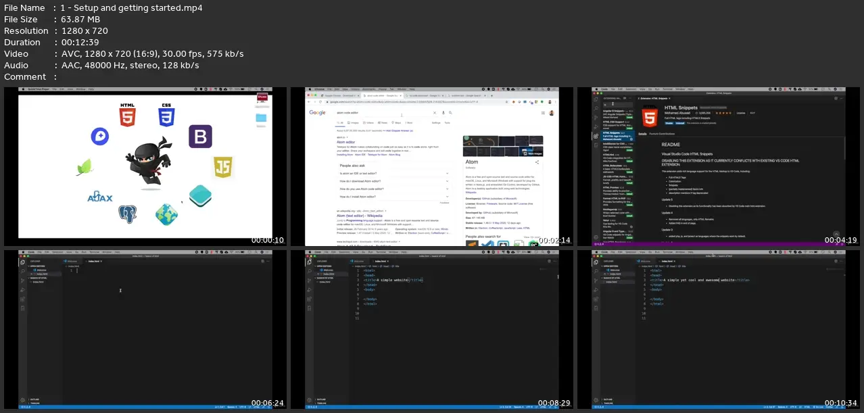Click the blue desktop folder icon in first frame
The height and width of the screenshot is (413, 864).
tap(262, 118)
